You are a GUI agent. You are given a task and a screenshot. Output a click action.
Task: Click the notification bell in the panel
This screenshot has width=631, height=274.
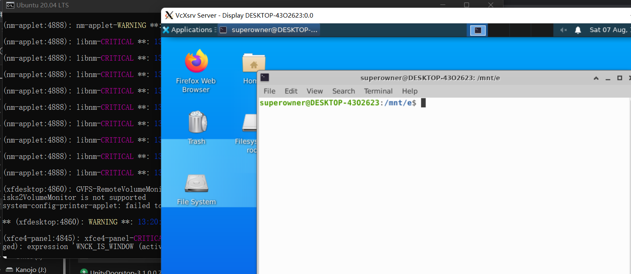pyautogui.click(x=578, y=29)
